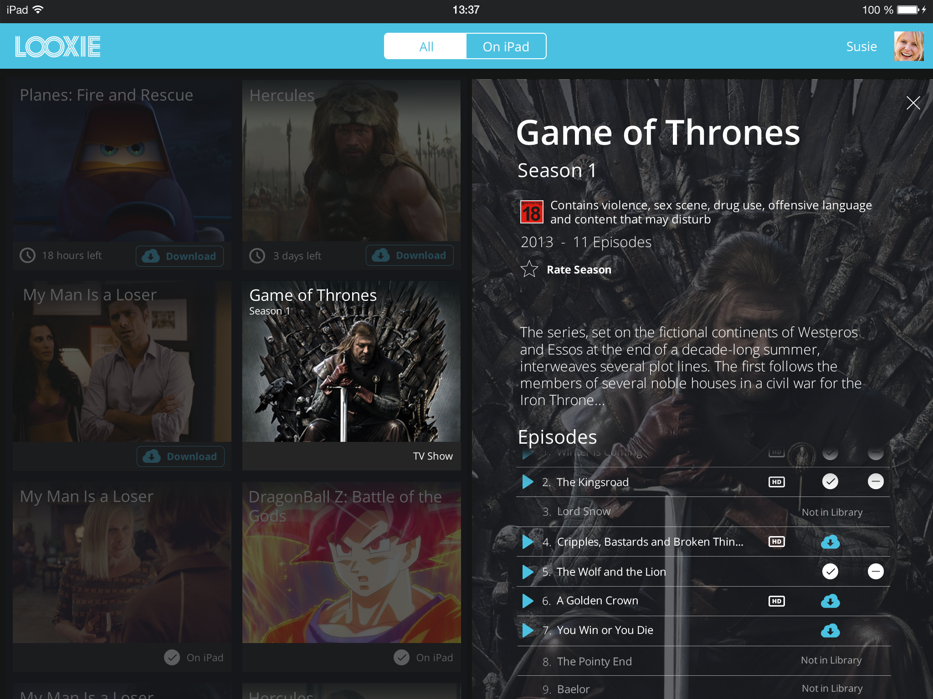Screen dimensions: 933x699
Task: Tap the Episodes section heading
Action: click(x=557, y=437)
